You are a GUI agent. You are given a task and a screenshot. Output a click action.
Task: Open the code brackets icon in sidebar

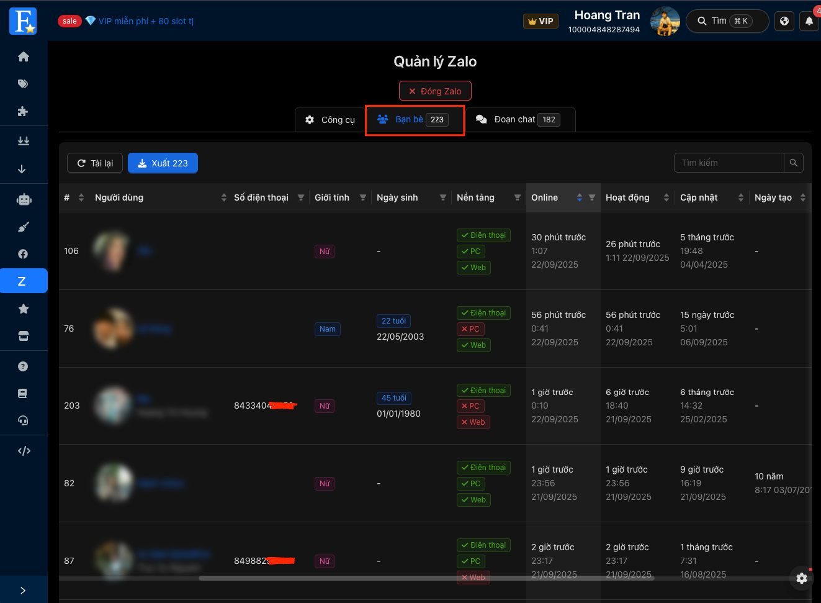tap(24, 451)
